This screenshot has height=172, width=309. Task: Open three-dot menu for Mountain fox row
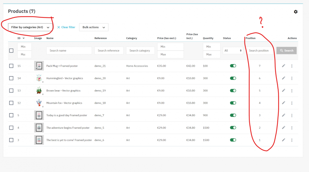coord(292,103)
